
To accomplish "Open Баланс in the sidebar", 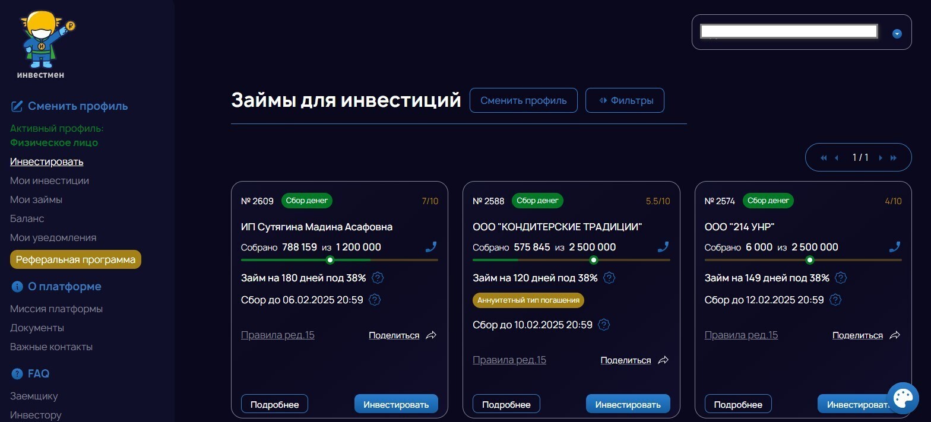I will tap(27, 218).
